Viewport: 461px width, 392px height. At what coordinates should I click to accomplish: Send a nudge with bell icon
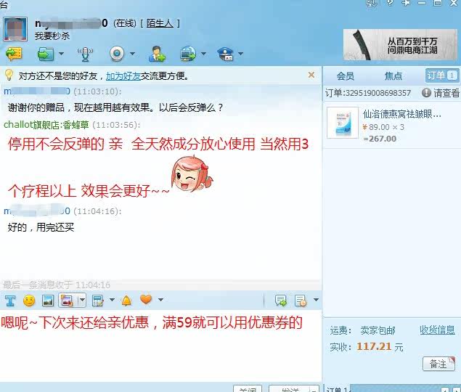126,301
